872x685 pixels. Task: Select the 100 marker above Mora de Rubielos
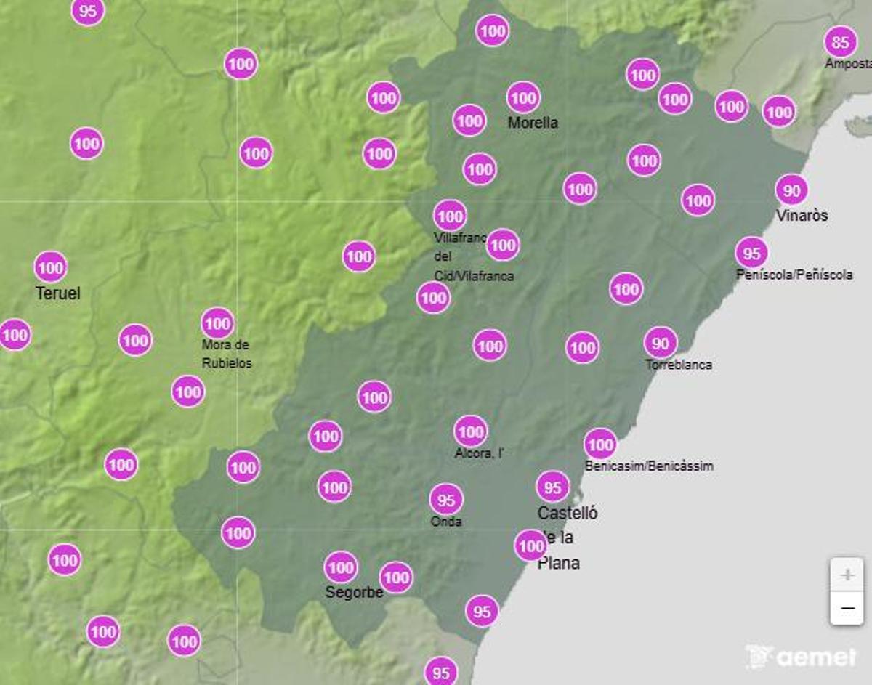click(217, 323)
